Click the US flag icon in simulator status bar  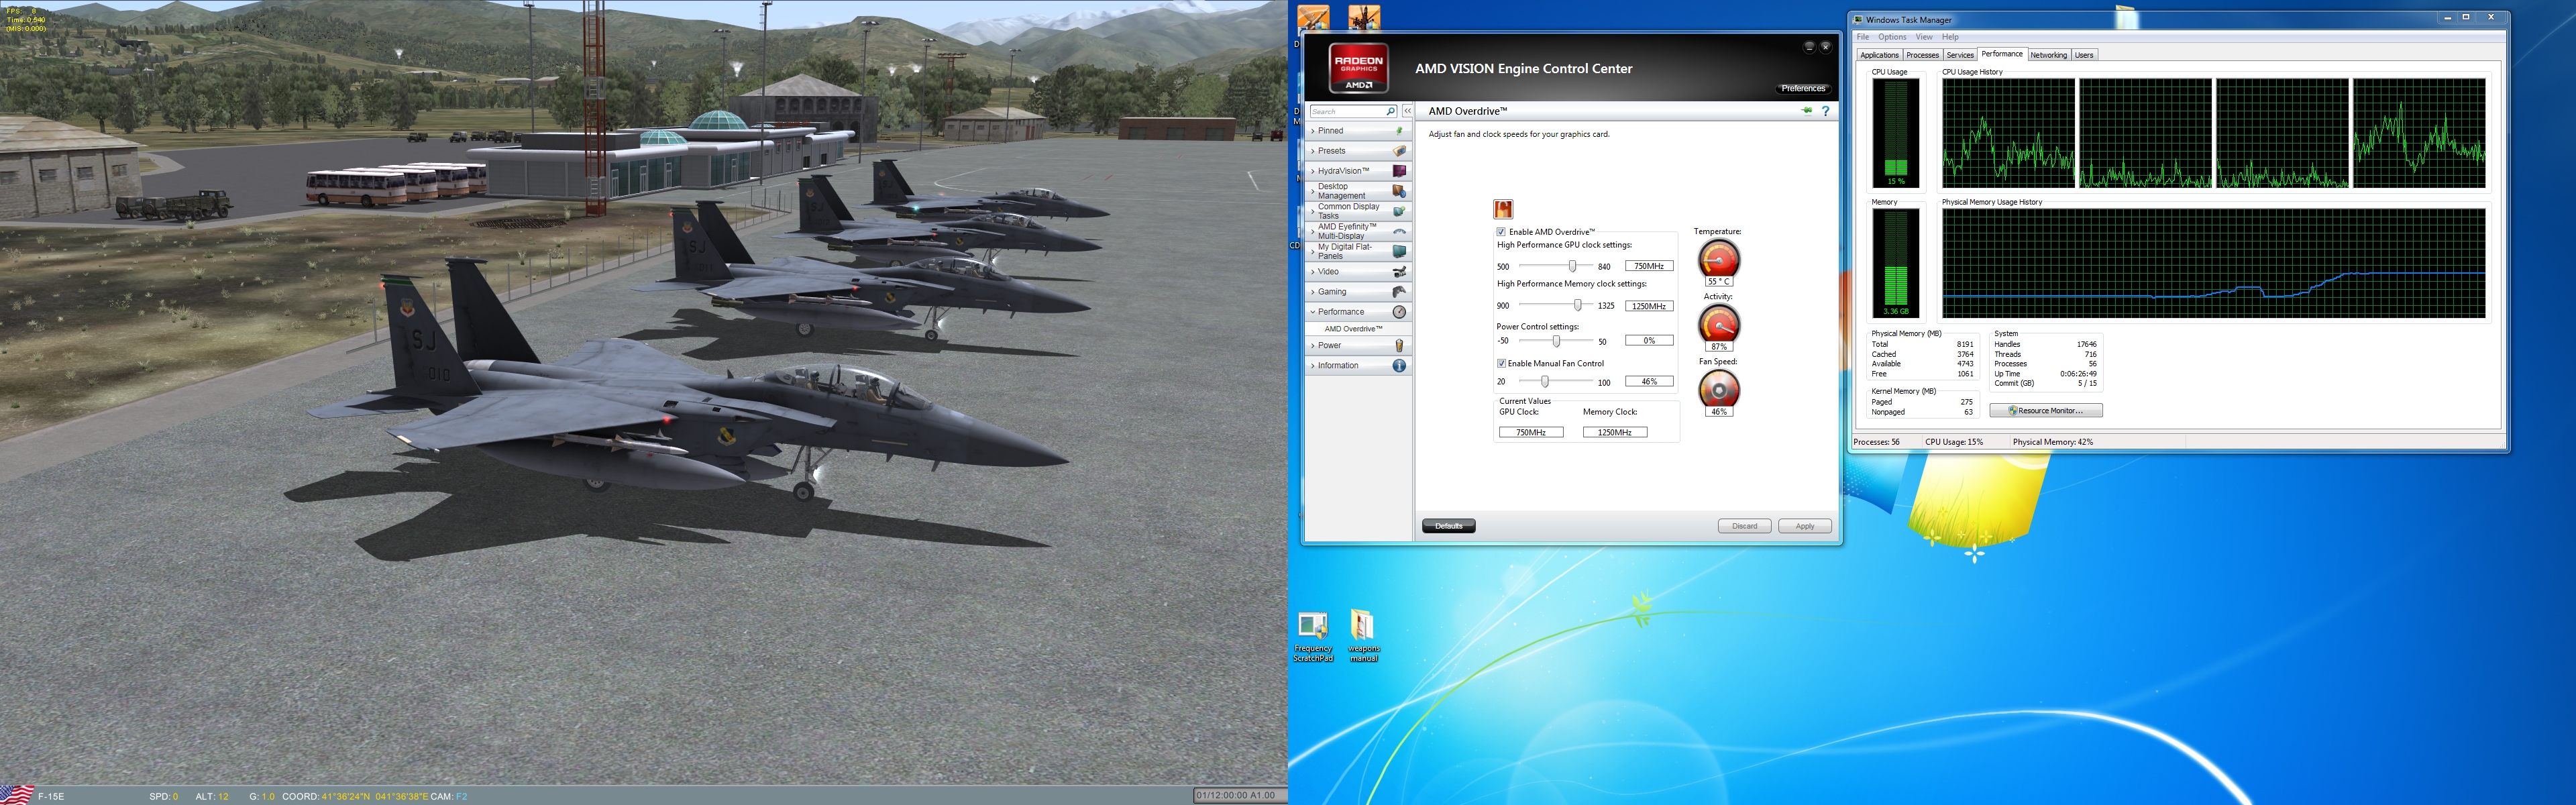click(x=17, y=795)
